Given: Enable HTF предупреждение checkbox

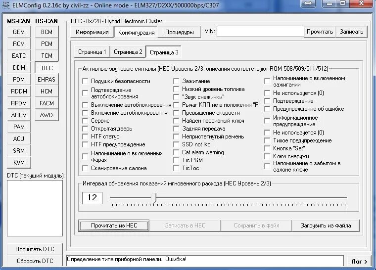Looking at the screenshot, I should (x=85, y=144).
